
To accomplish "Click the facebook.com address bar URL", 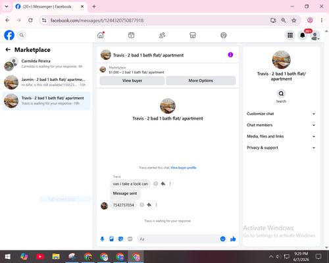I will (97, 20).
